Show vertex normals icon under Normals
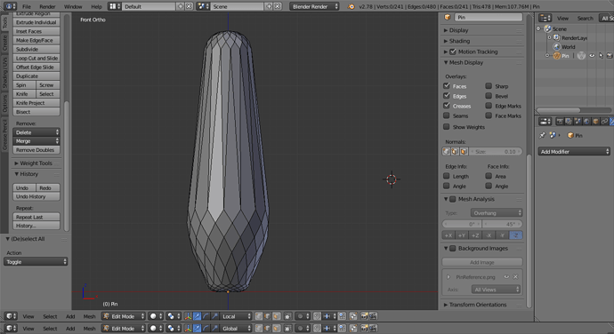This screenshot has width=614, height=334. click(446, 151)
